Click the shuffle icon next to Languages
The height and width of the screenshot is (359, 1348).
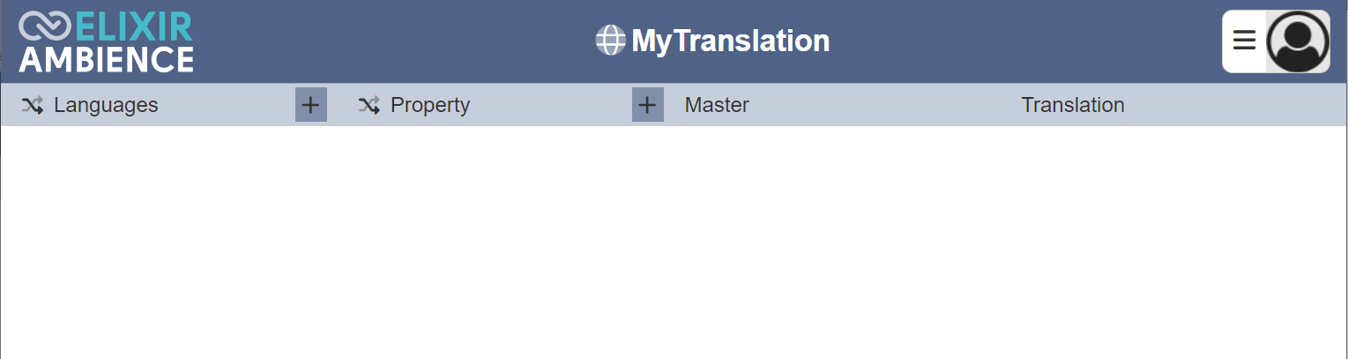coord(33,106)
